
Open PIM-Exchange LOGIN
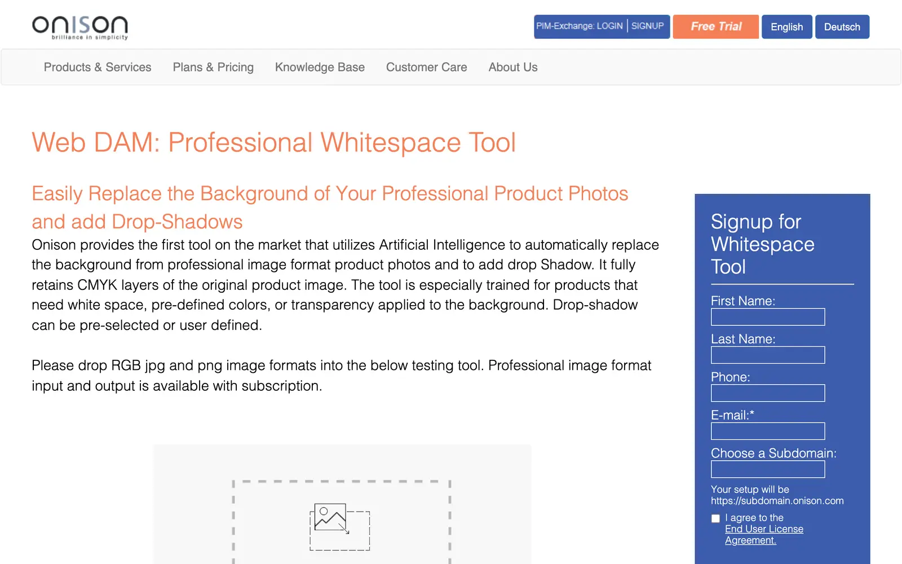point(580,26)
